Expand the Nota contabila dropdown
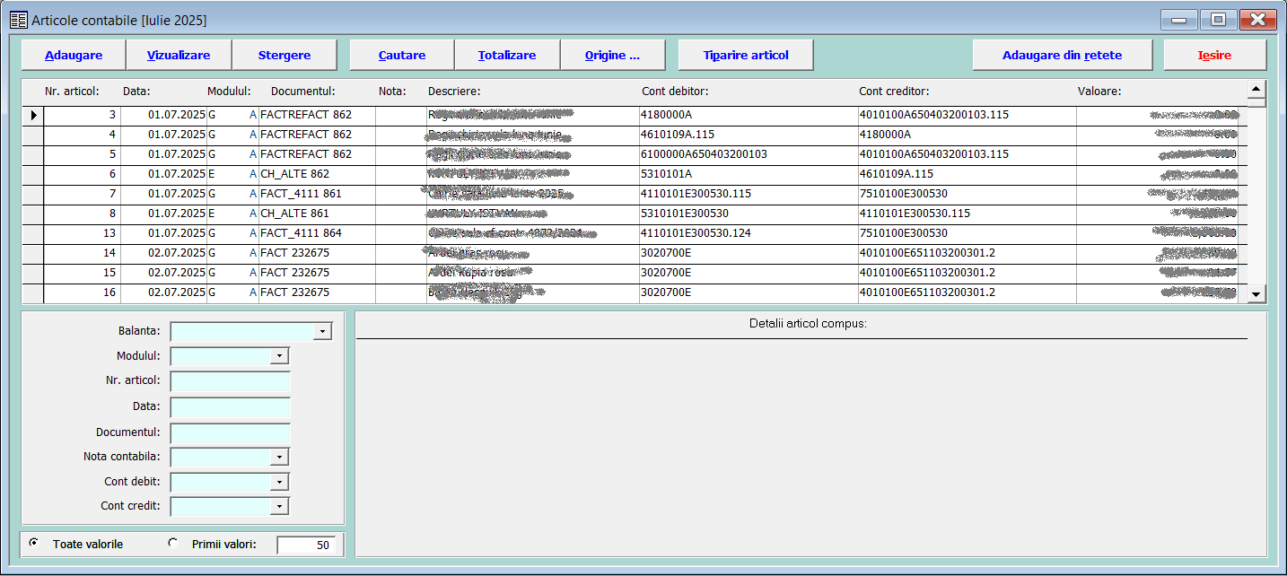1287x576 pixels. [x=280, y=458]
